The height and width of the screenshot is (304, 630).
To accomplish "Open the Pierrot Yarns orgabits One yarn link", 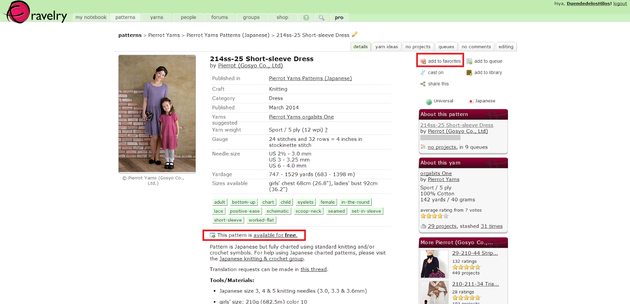I will pos(301,117).
